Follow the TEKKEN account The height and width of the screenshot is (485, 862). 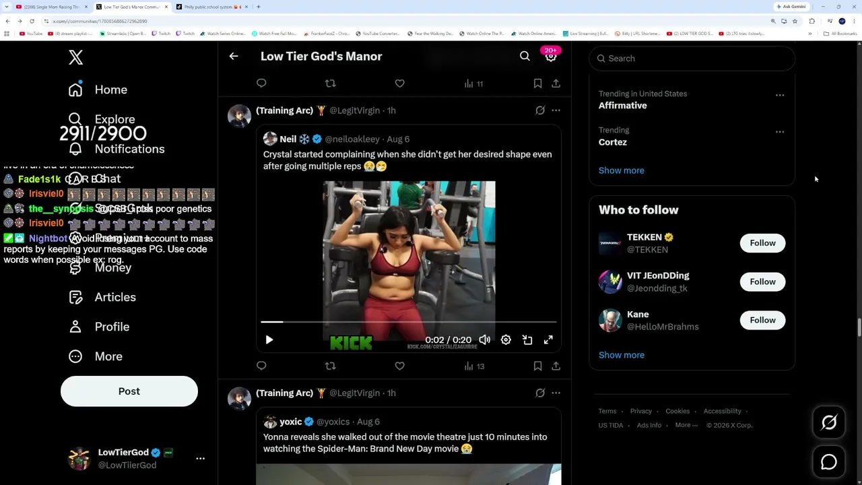[762, 243]
